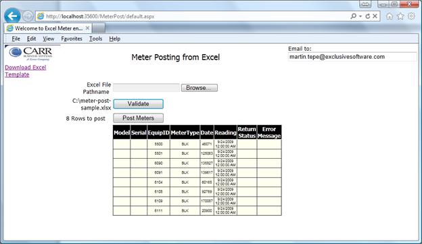This screenshot has width=422, height=244.
Task: Click the Post Meters button
Action: pos(139,118)
